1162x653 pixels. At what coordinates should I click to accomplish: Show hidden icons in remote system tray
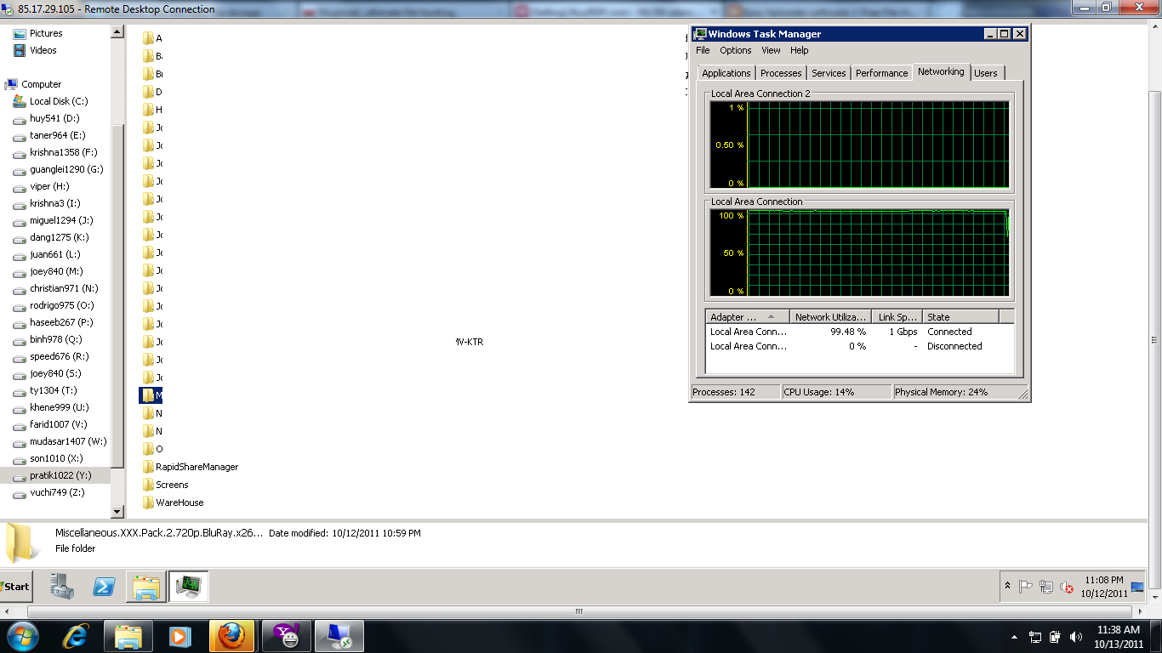coord(1008,586)
